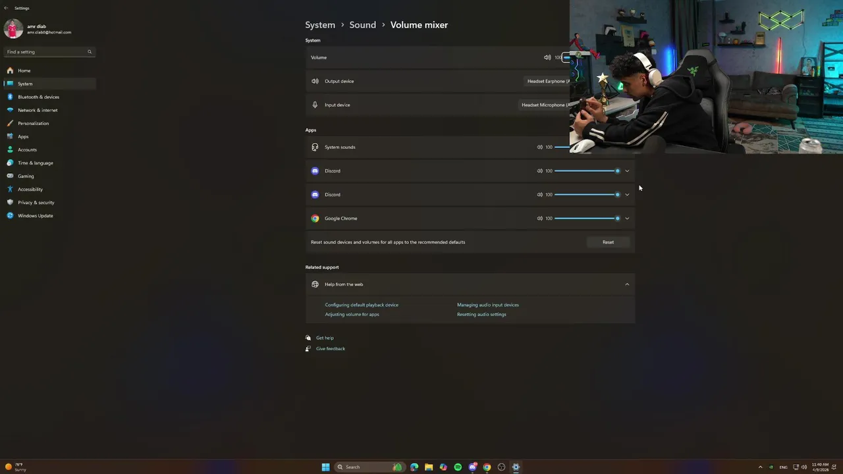
Task: Open Resetting audio settings link
Action: point(481,314)
